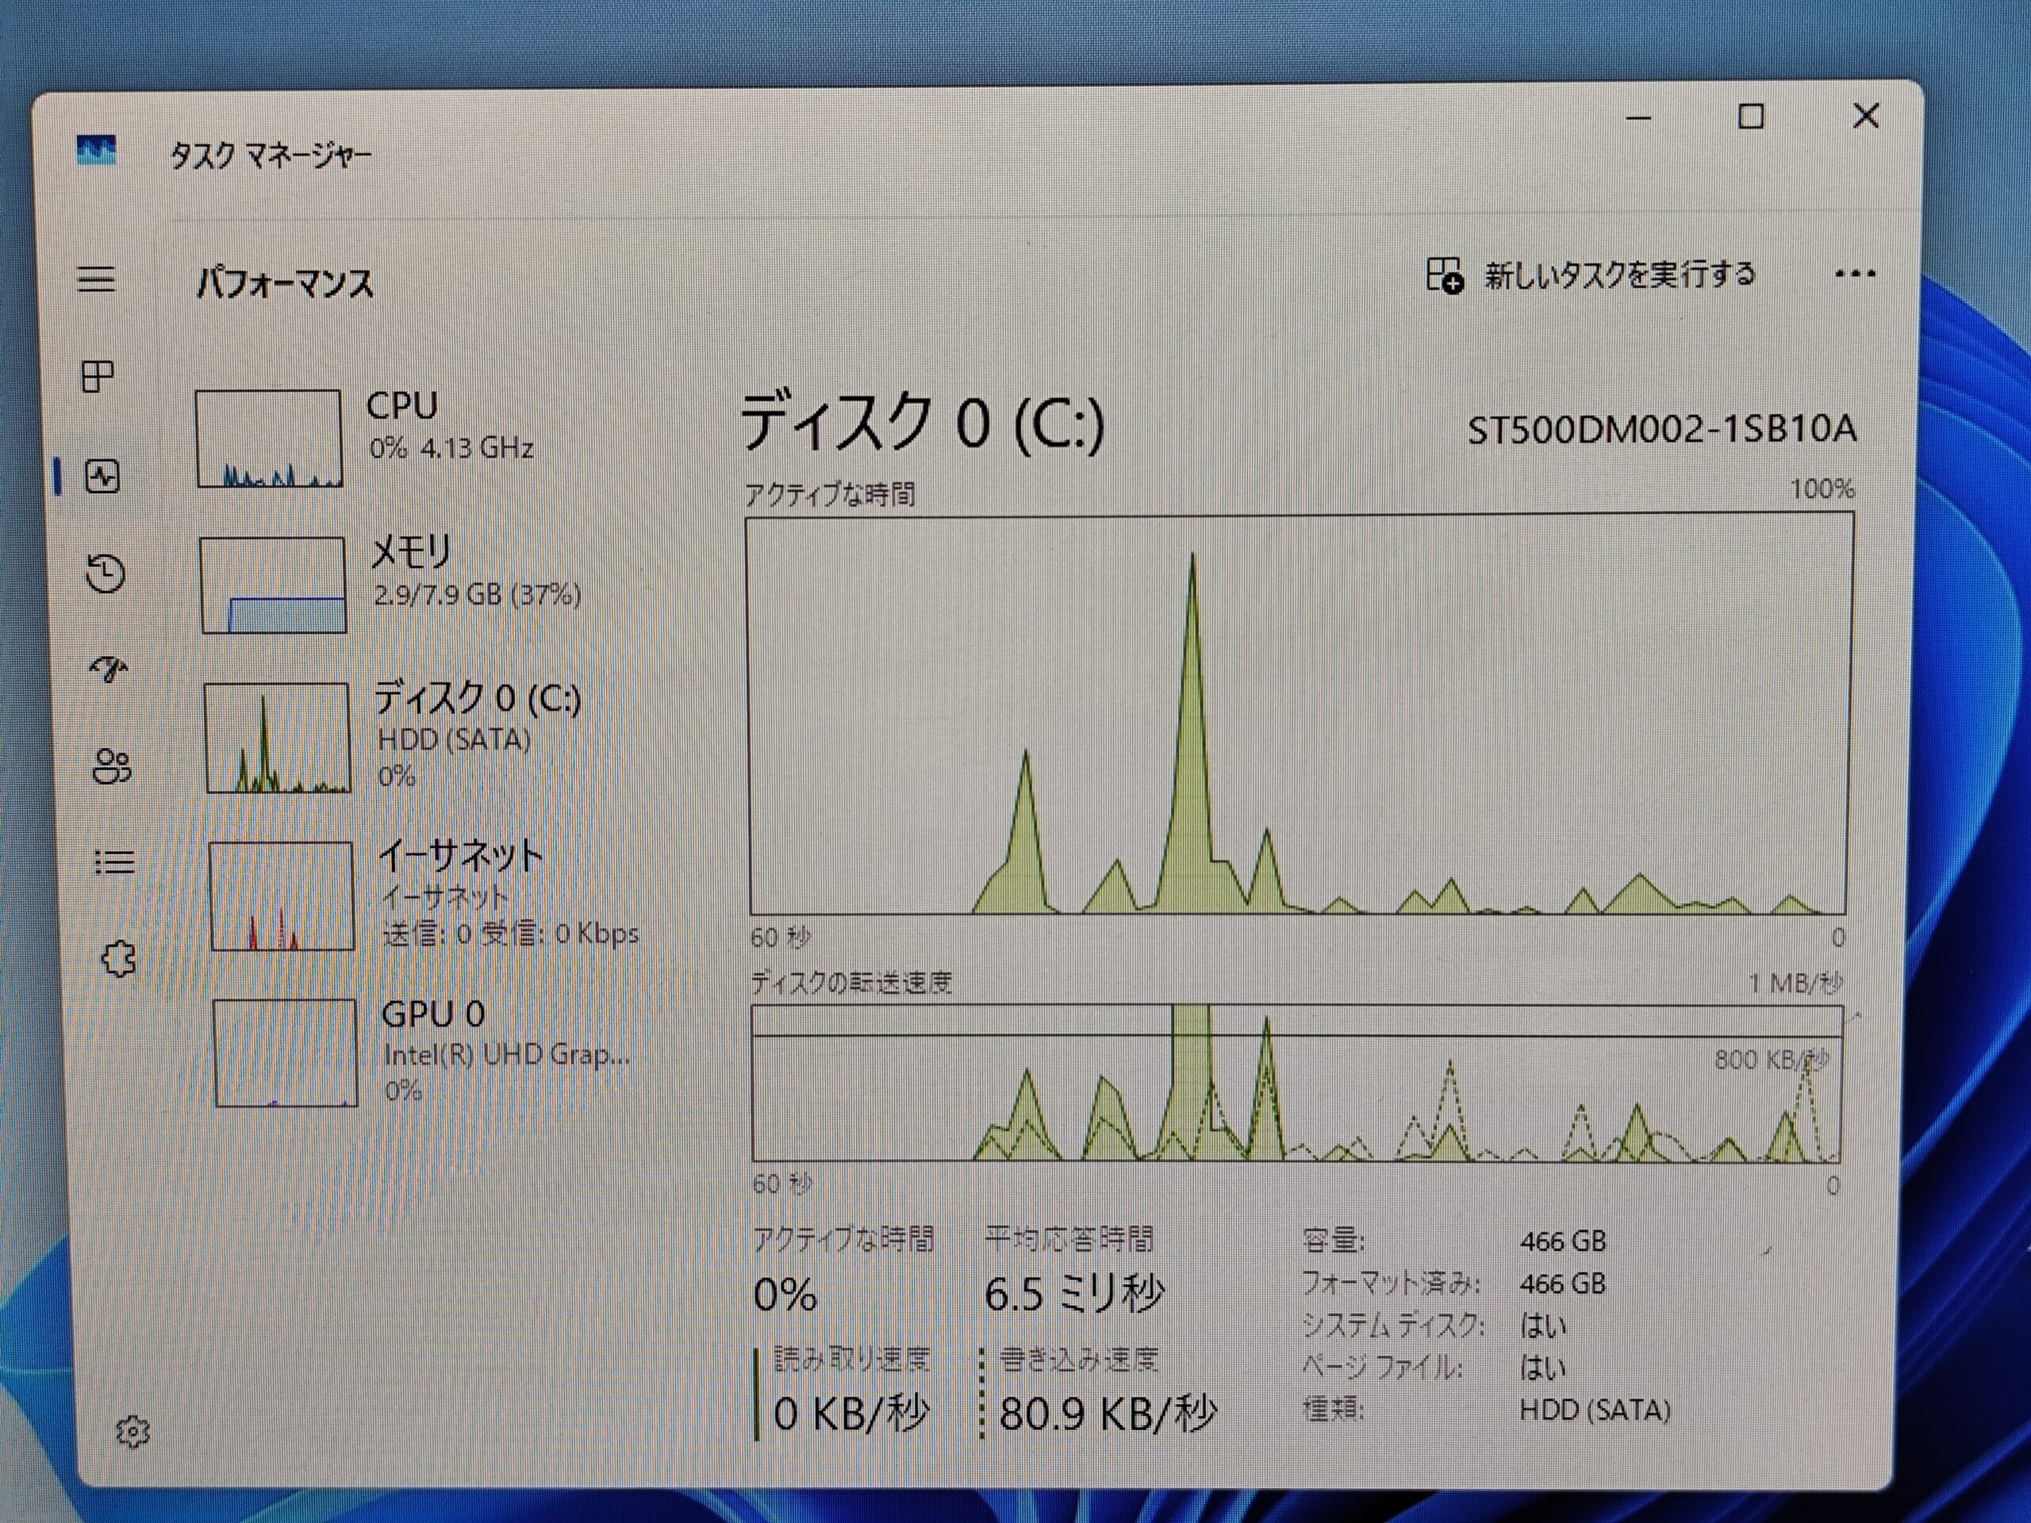Viewport: 2031px width, 1523px height.
Task: Click はい next to ページ ファイル
Action: [x=1542, y=1368]
